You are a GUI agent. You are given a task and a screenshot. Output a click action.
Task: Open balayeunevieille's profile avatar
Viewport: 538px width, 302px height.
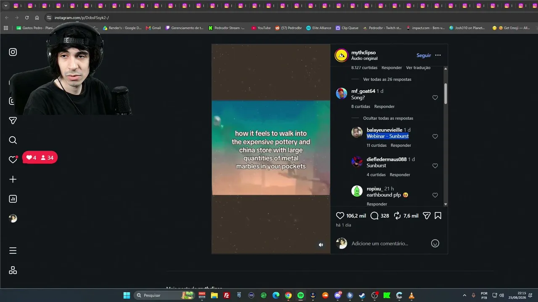(x=357, y=133)
